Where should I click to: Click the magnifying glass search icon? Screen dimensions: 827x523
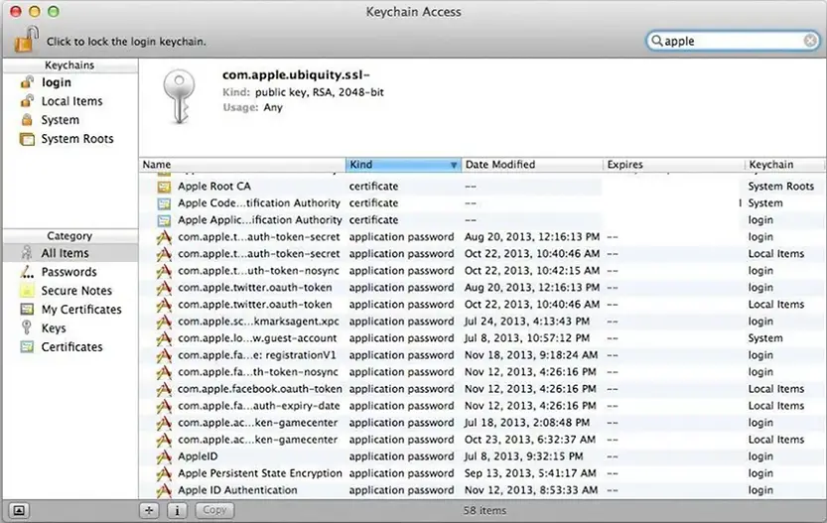point(656,41)
